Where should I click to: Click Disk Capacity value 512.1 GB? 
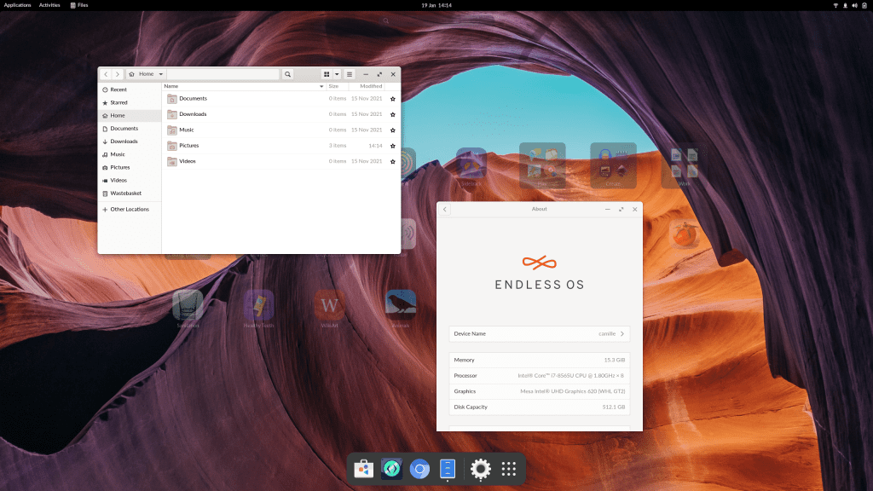click(x=614, y=407)
